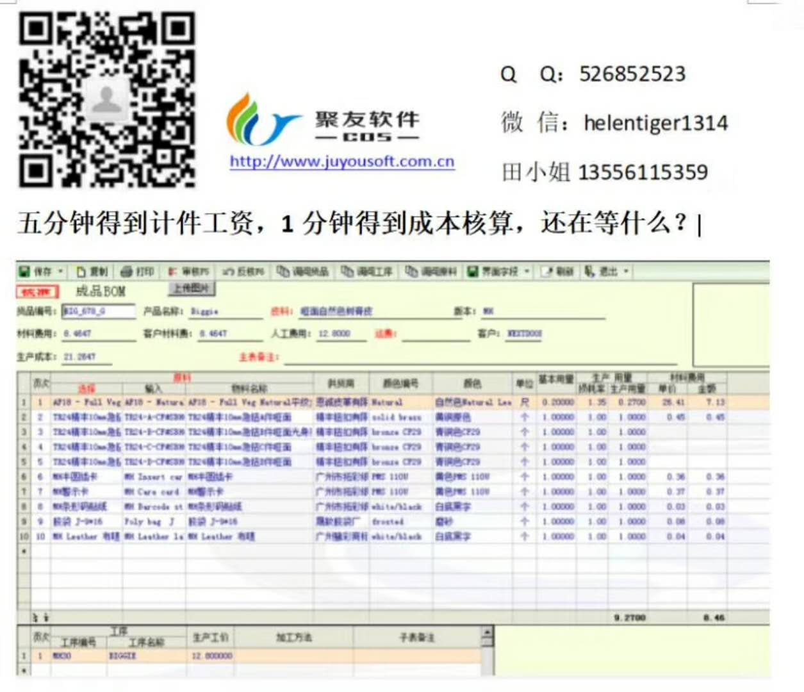Click the 产品名称 field showing Biggie

click(x=227, y=311)
